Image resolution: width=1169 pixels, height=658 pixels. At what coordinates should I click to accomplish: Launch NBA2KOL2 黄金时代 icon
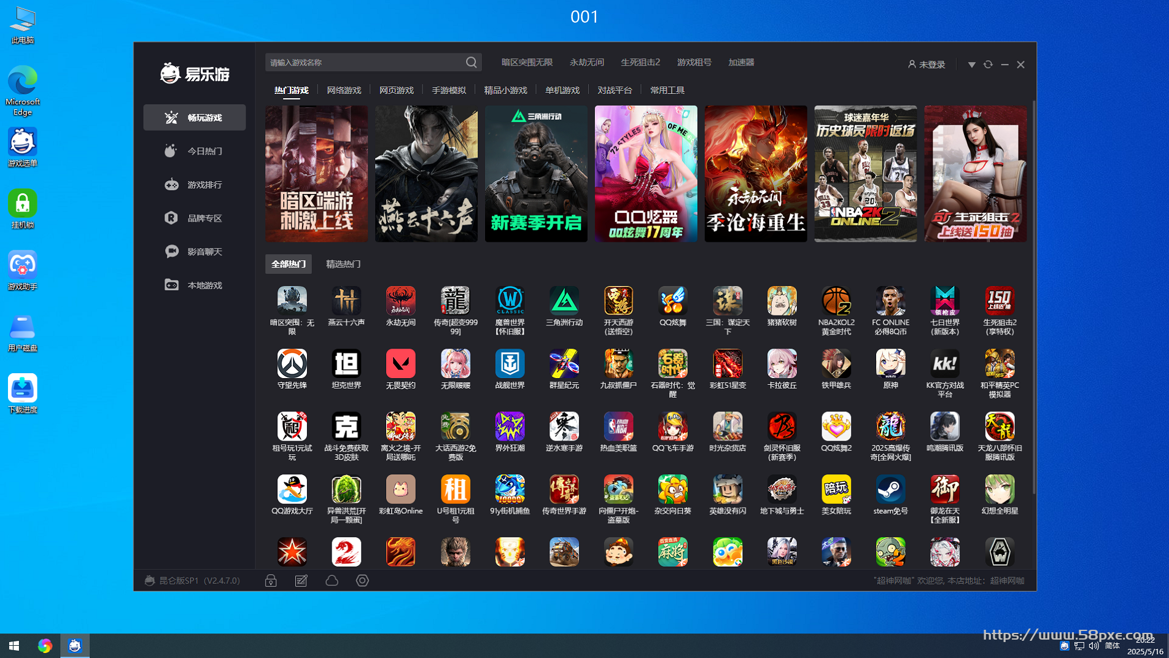pos(836,301)
